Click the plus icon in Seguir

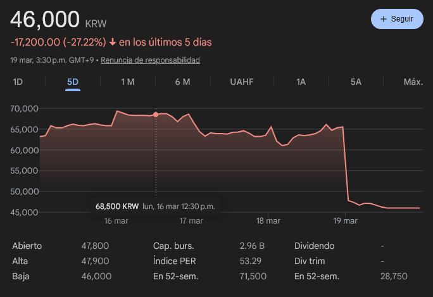383,19
